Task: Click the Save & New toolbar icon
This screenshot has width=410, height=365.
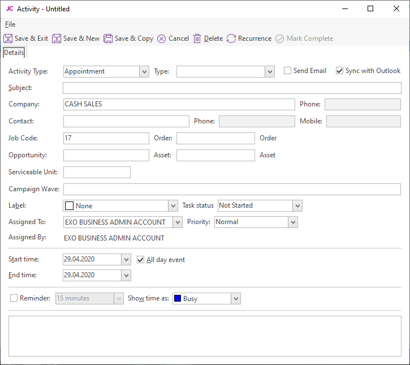Action: click(x=57, y=38)
